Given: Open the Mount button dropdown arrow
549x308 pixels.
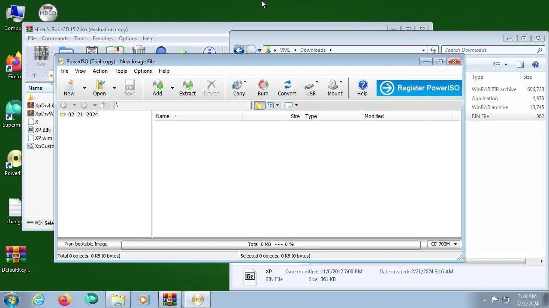Looking at the screenshot, I should (341, 82).
